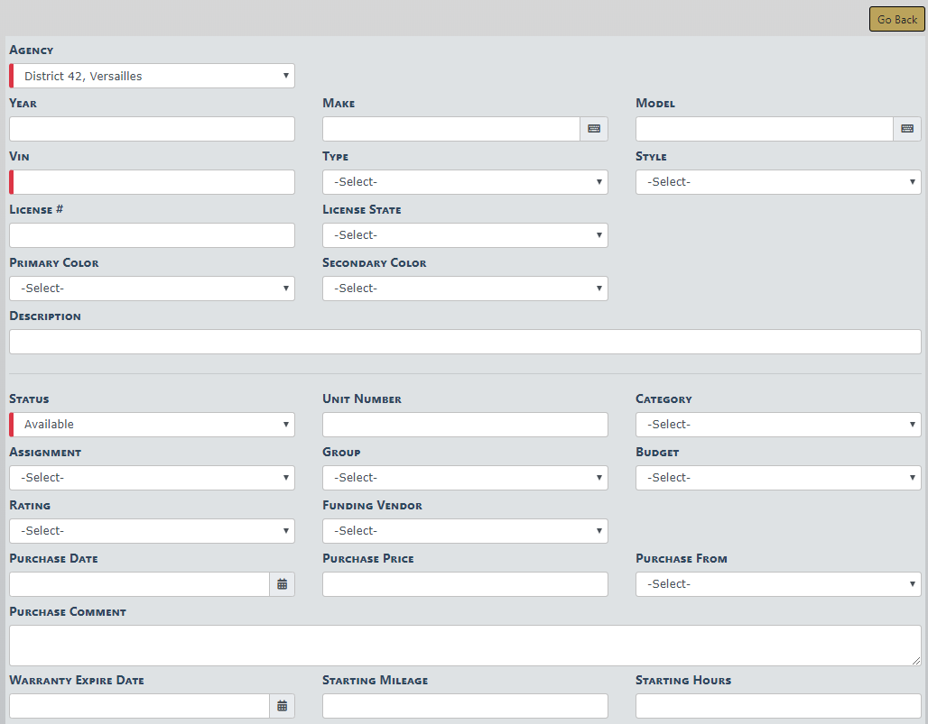Click into the VIN input field
The image size is (928, 724).
(x=153, y=182)
